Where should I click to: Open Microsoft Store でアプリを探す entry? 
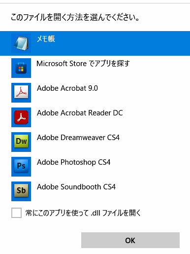click(83, 64)
